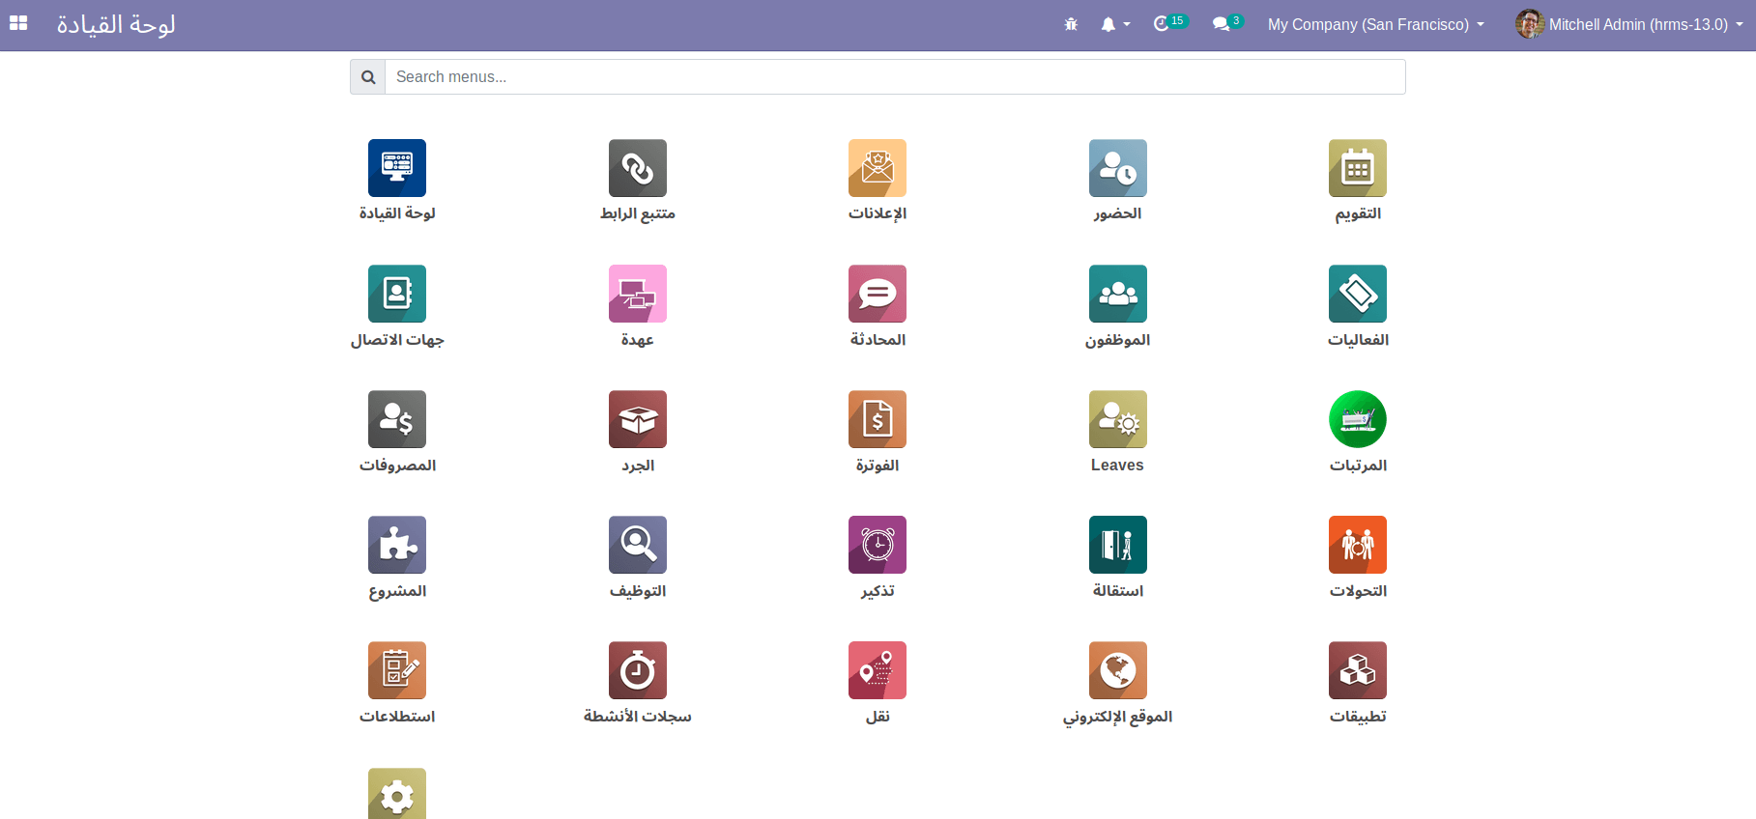Open the المصروفات expenses app

click(397, 419)
